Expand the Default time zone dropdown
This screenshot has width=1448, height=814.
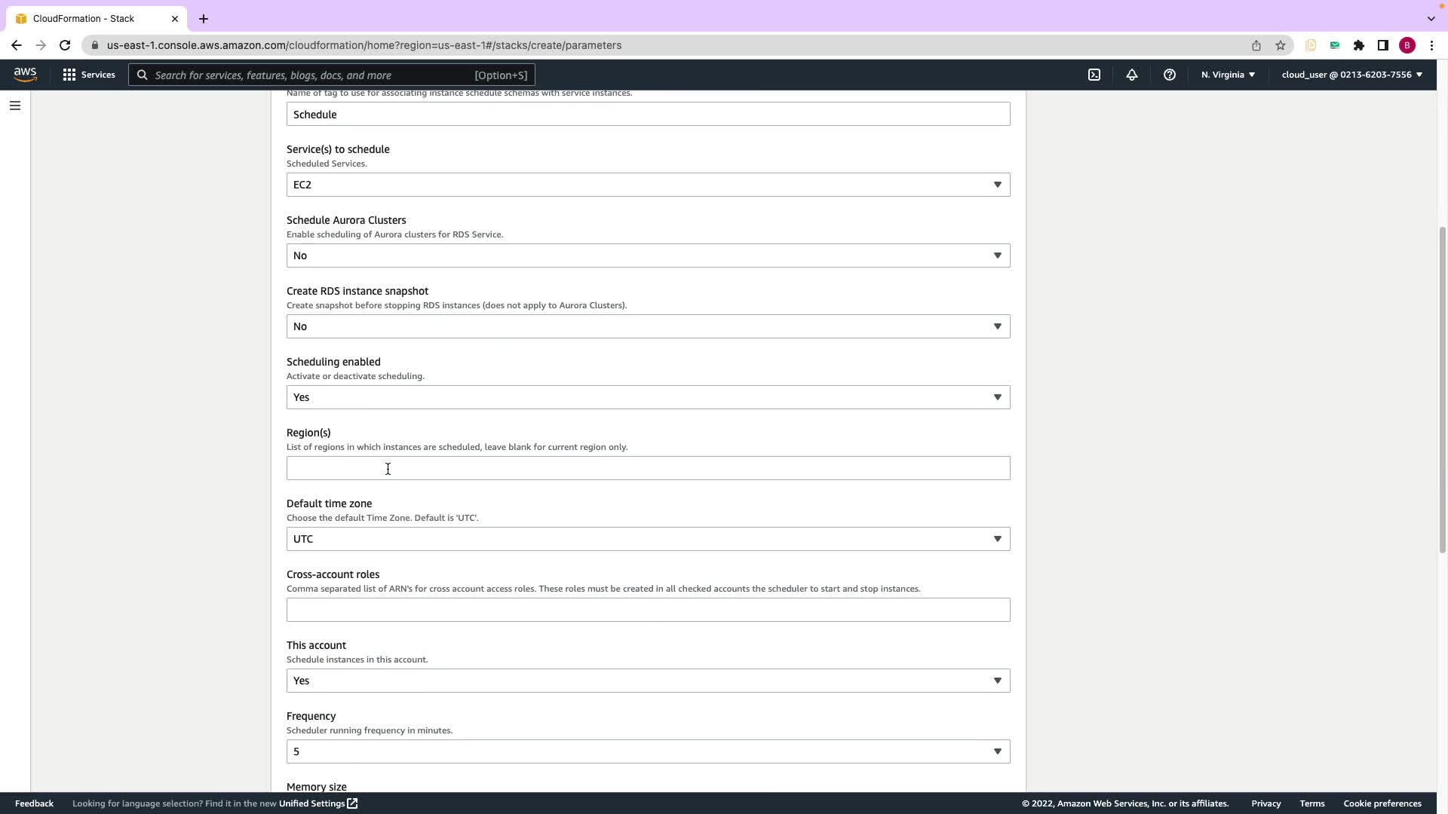[647, 539]
